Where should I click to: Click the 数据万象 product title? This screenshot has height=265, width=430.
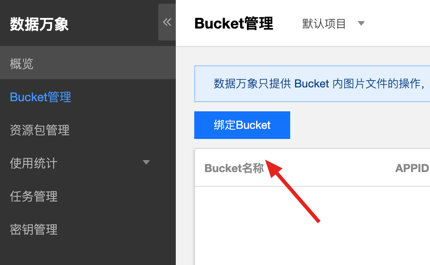tap(39, 24)
